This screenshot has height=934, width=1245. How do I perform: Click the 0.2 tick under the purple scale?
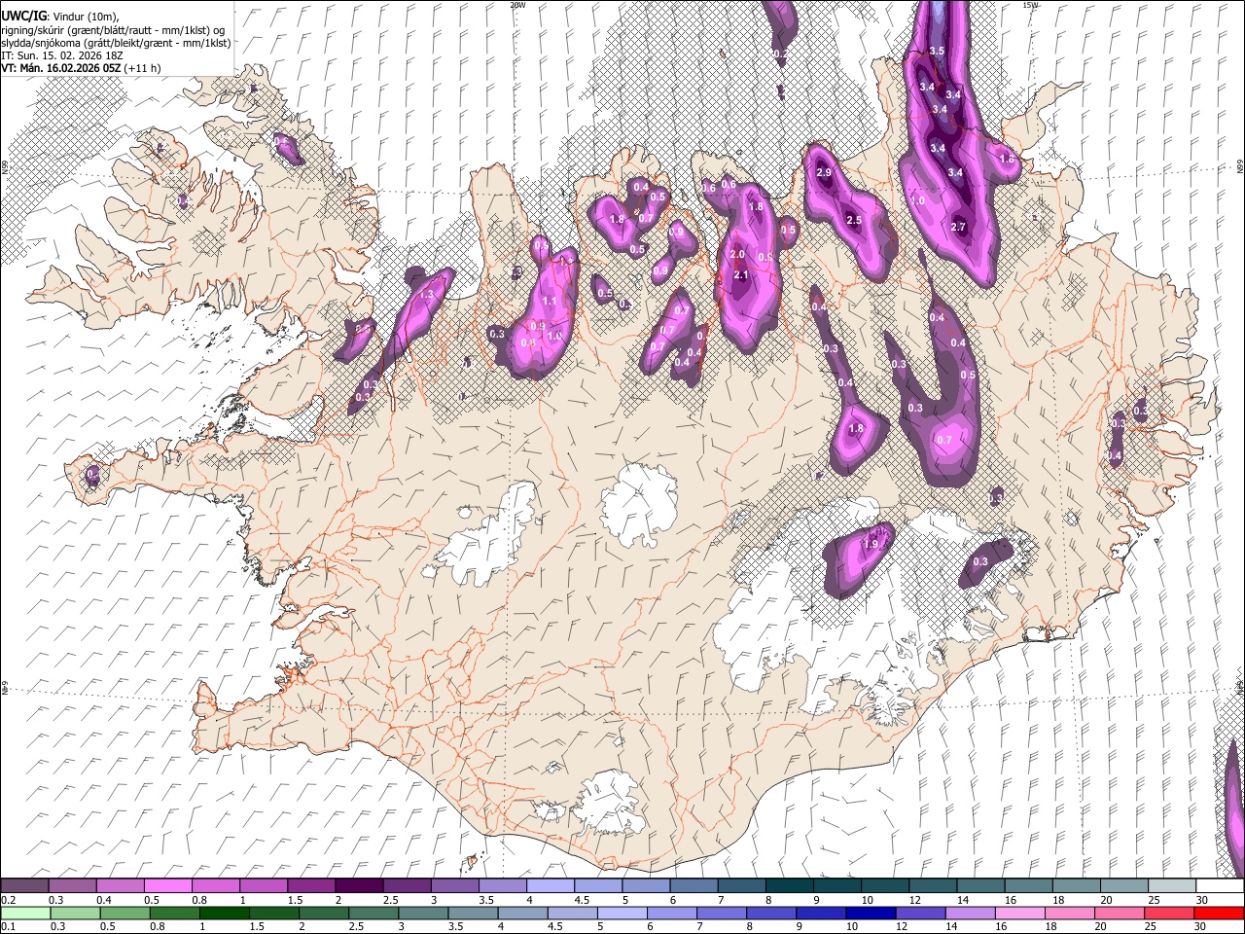pos(7,900)
